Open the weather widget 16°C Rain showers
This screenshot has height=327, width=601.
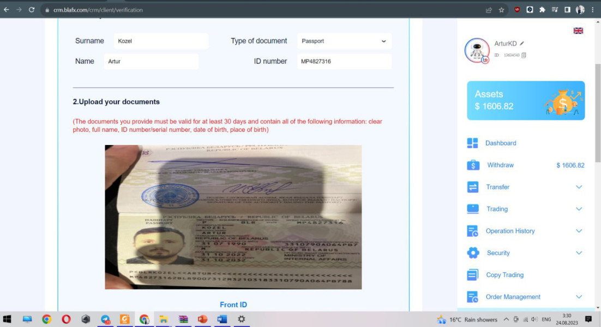467,319
